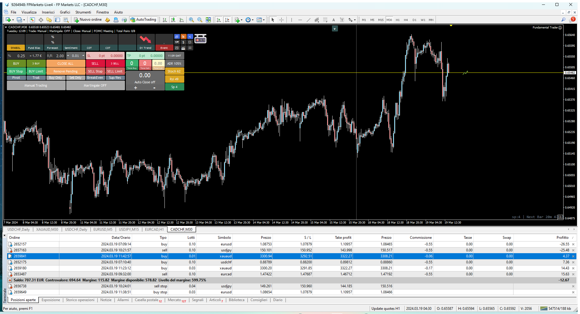Viewport: 580px width, 314px height.
Task: Select the crosshair cursor tool
Action: tap(281, 20)
